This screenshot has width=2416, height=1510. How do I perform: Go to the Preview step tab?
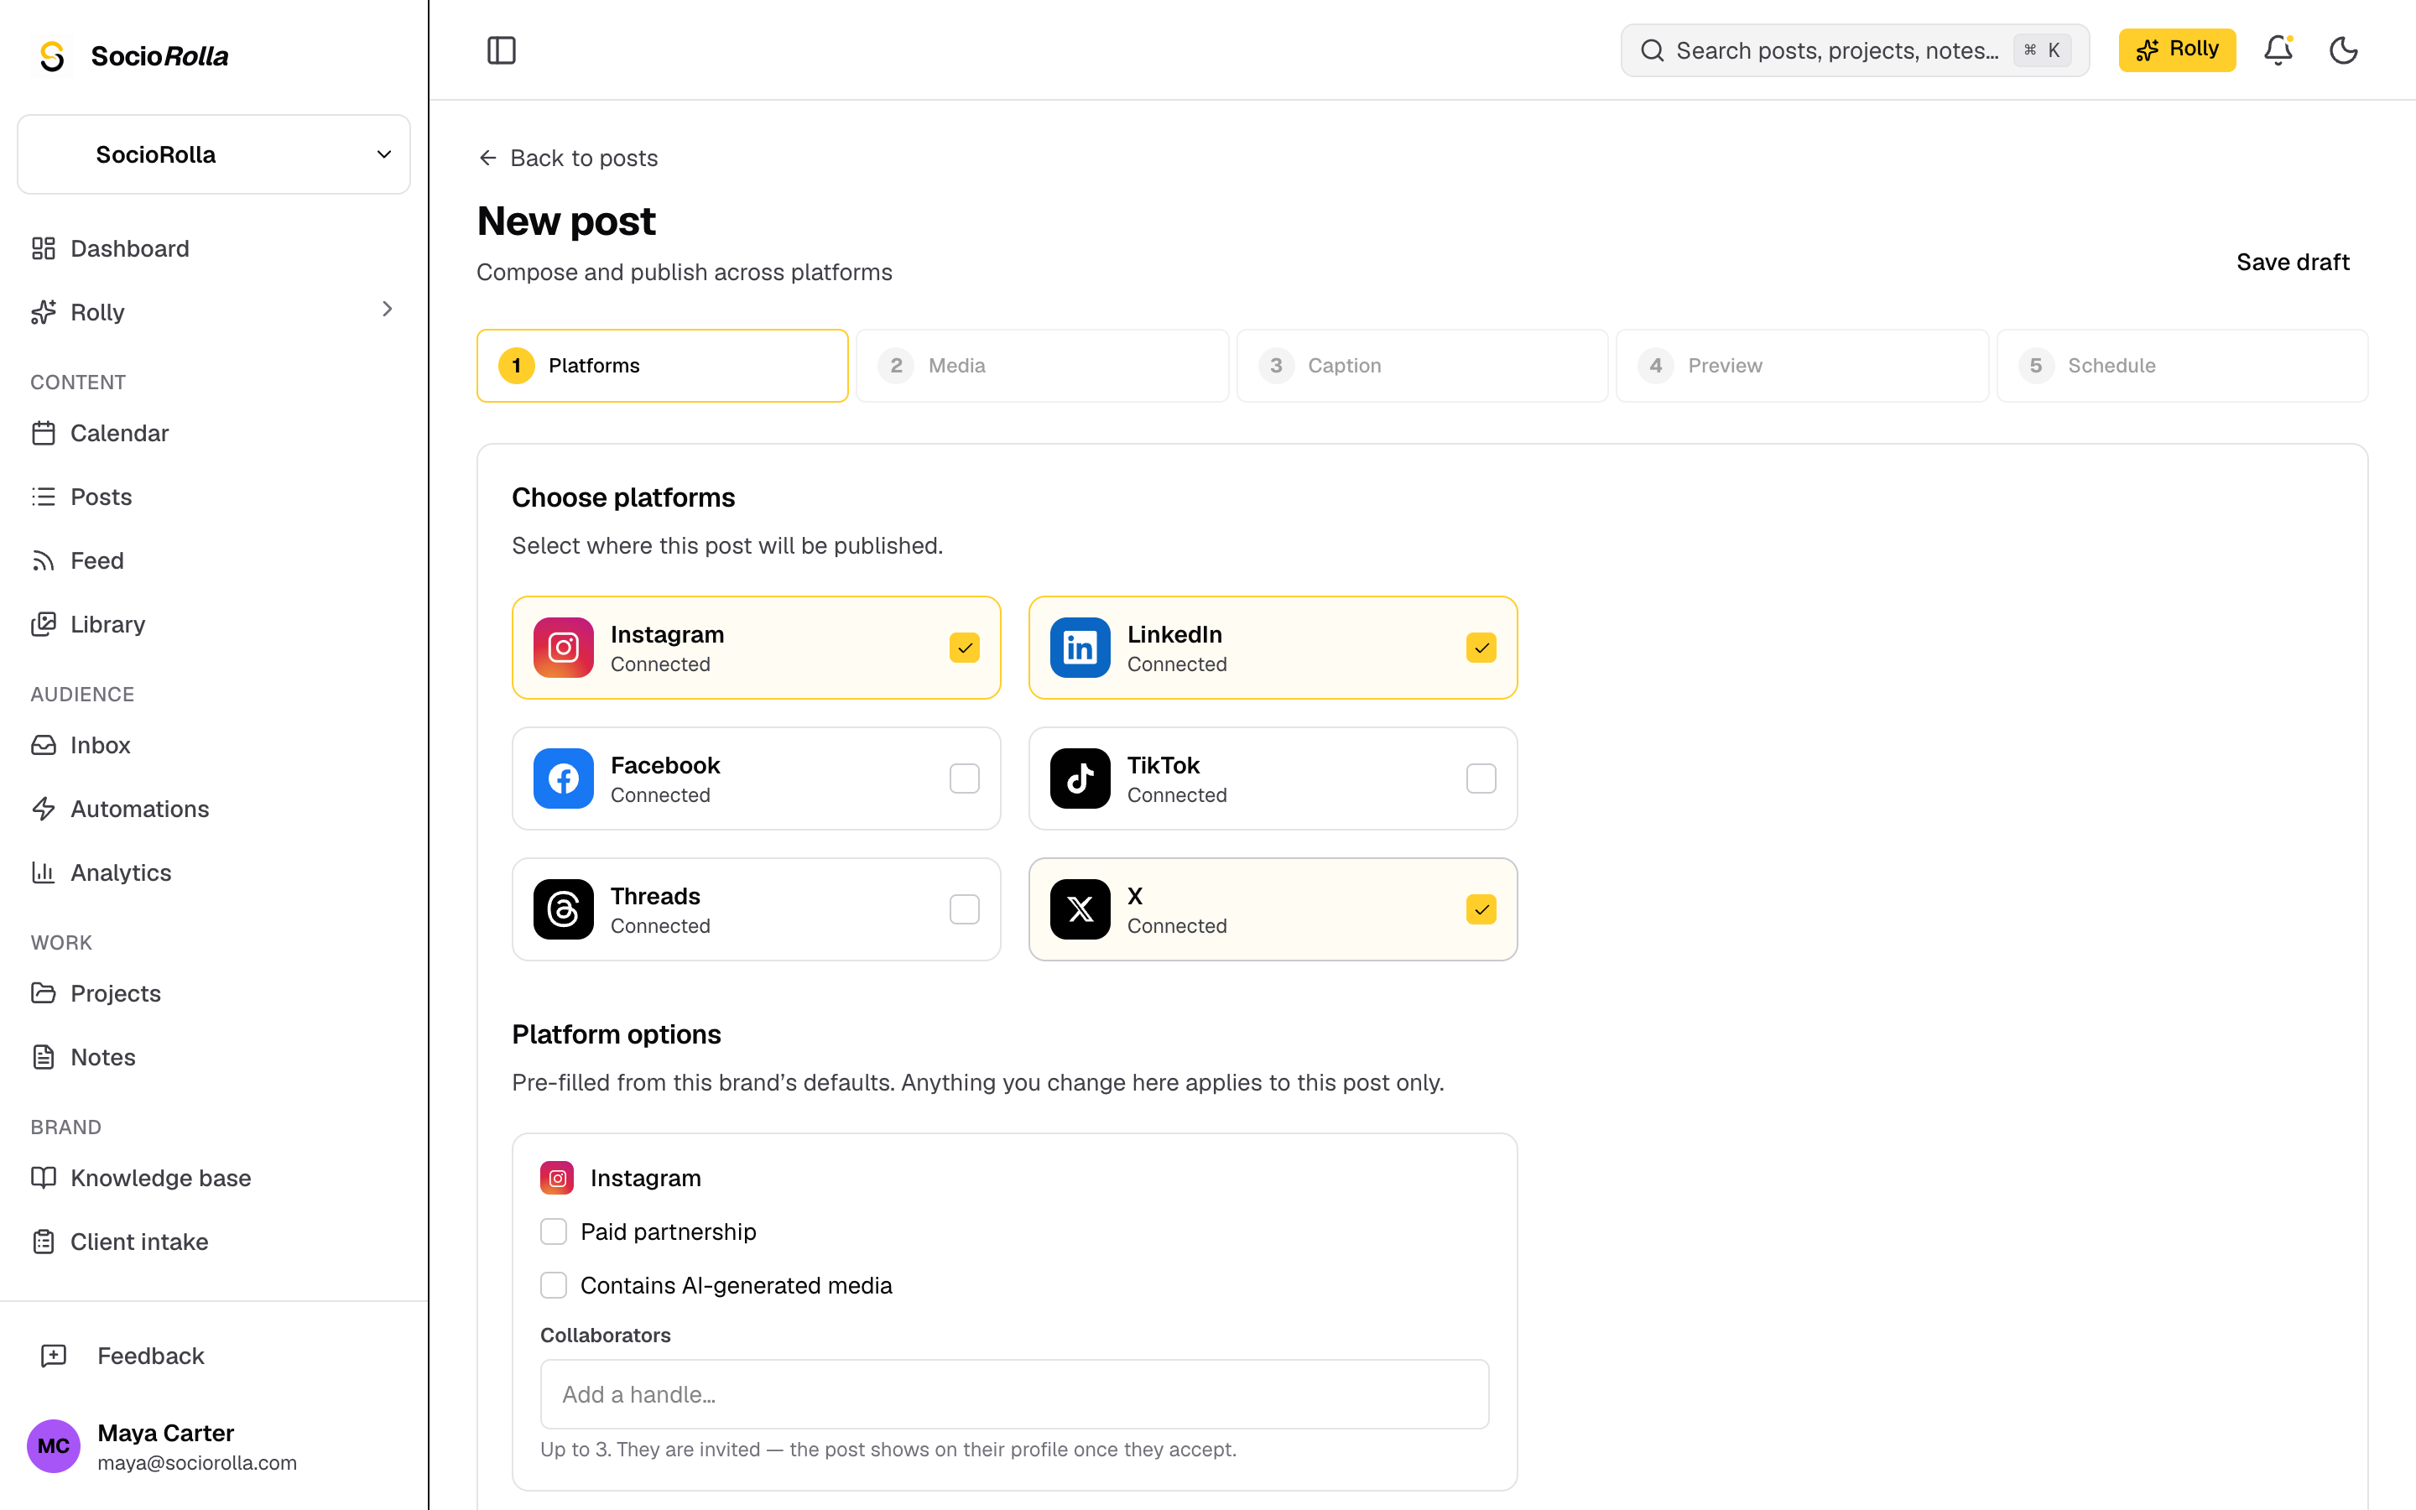pyautogui.click(x=1802, y=366)
